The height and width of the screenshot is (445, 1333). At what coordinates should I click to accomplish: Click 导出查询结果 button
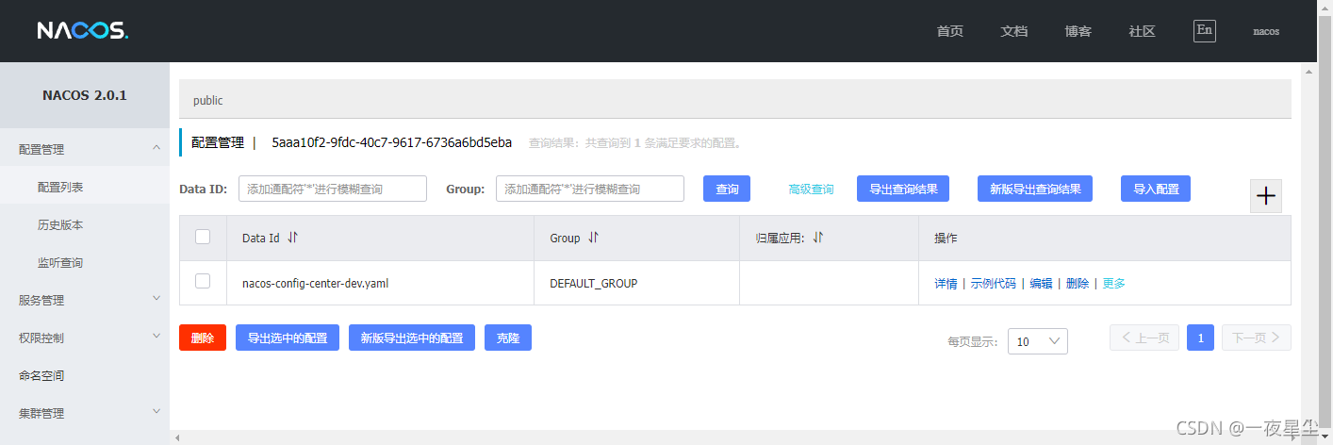[903, 189]
